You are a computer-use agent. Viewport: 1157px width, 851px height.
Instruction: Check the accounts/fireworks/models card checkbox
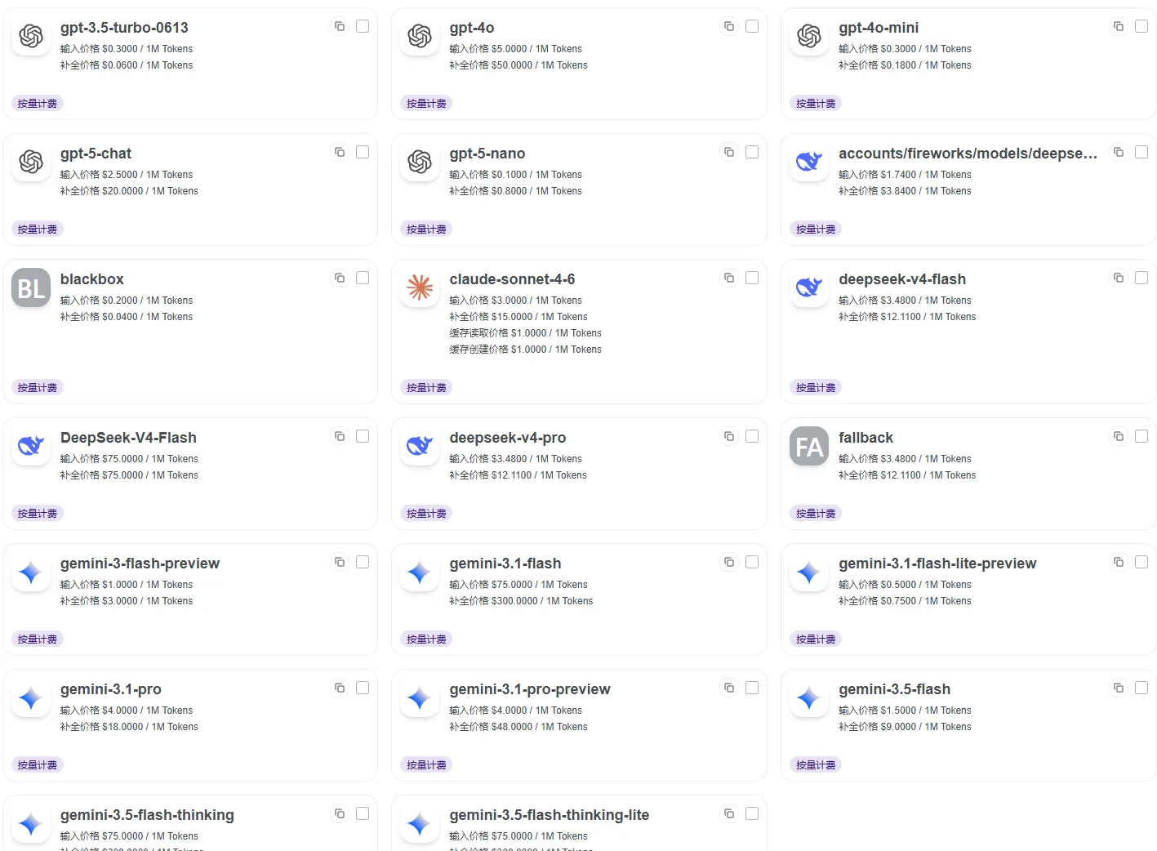[1141, 152]
